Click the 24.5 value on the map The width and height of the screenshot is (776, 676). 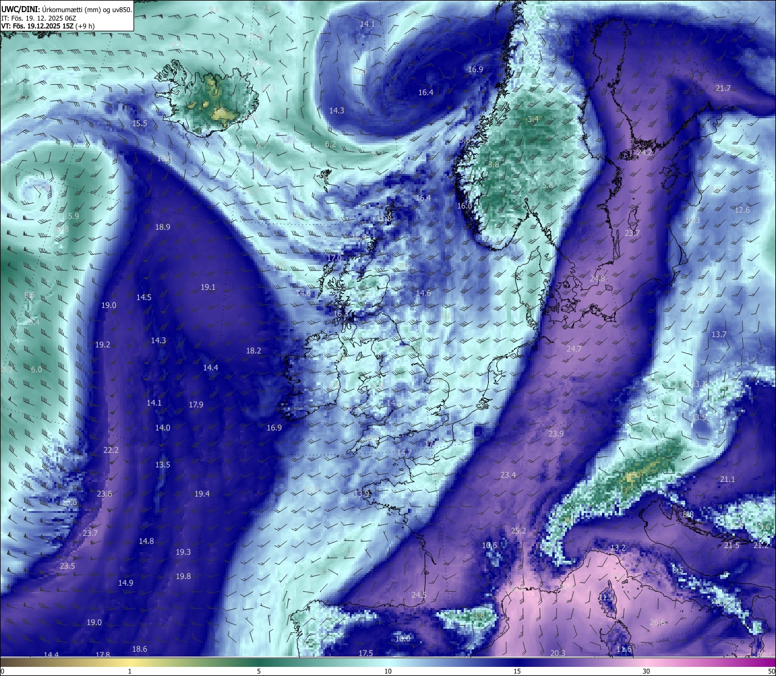tap(419, 595)
